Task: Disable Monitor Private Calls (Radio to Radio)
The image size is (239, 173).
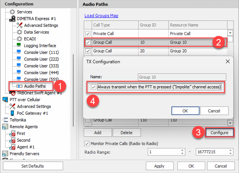Action: click(87, 144)
